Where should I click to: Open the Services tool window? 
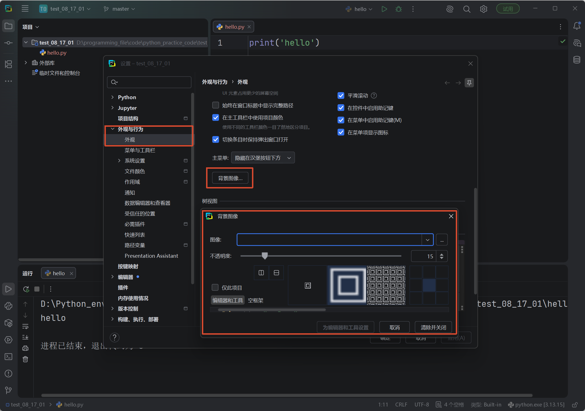[8, 340]
